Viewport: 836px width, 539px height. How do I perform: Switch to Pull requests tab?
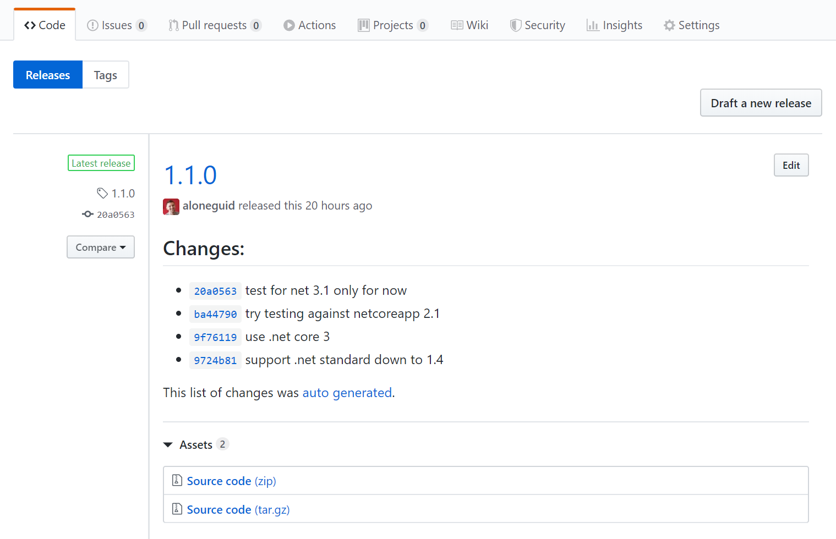pyautogui.click(x=215, y=25)
